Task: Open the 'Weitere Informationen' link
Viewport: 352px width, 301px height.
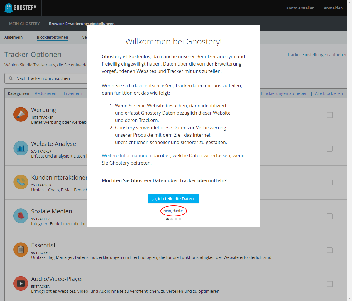Action: click(126, 155)
